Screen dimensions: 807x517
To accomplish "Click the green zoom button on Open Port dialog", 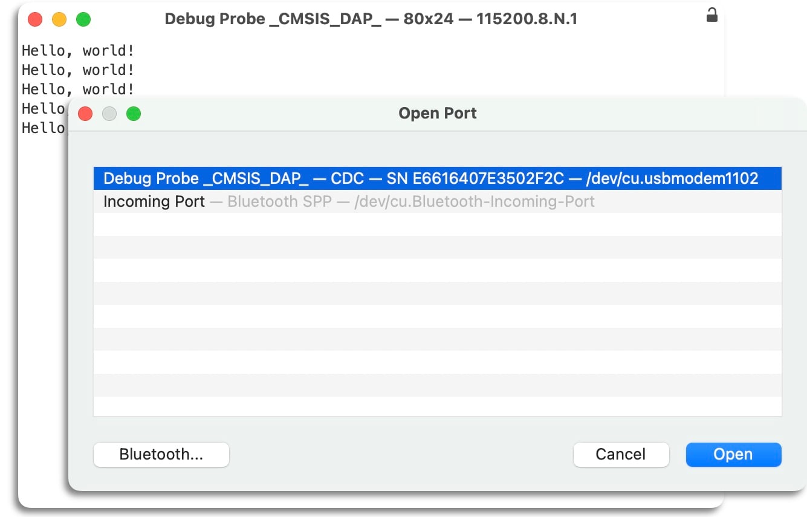I will click(x=133, y=114).
